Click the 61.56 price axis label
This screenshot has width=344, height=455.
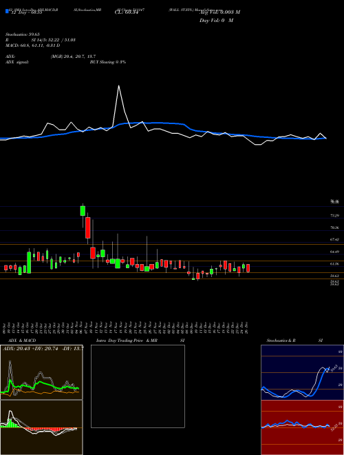point(335,264)
